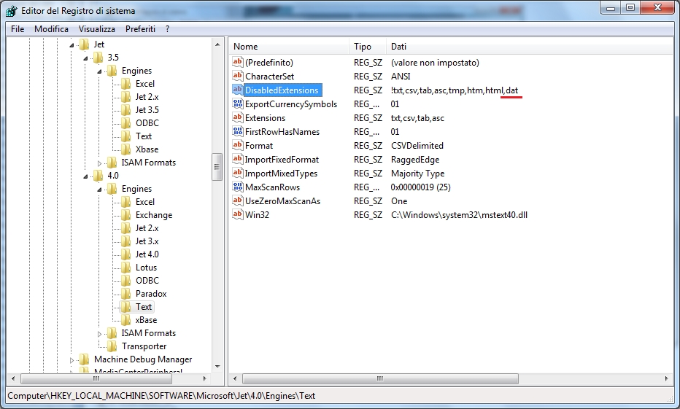Click the binary icon of MaxScanRows

[238, 187]
